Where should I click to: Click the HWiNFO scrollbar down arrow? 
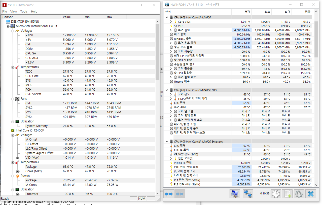click(x=316, y=185)
